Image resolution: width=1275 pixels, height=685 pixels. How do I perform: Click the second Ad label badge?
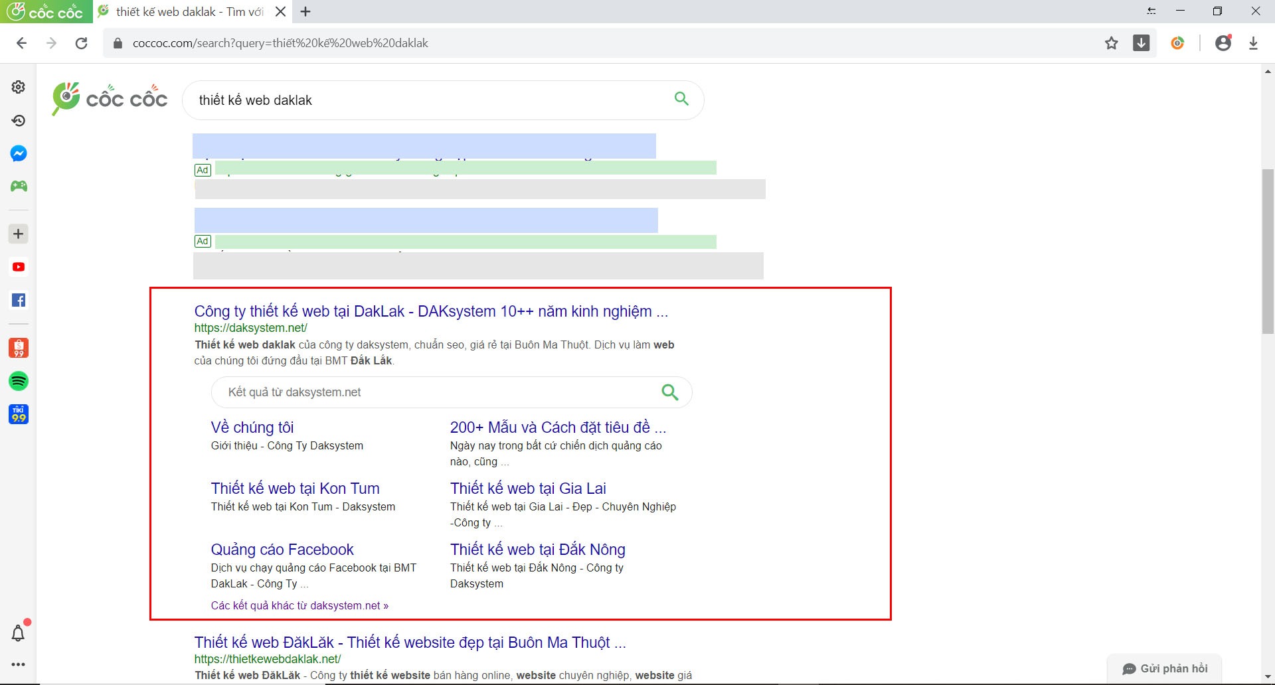(x=203, y=241)
